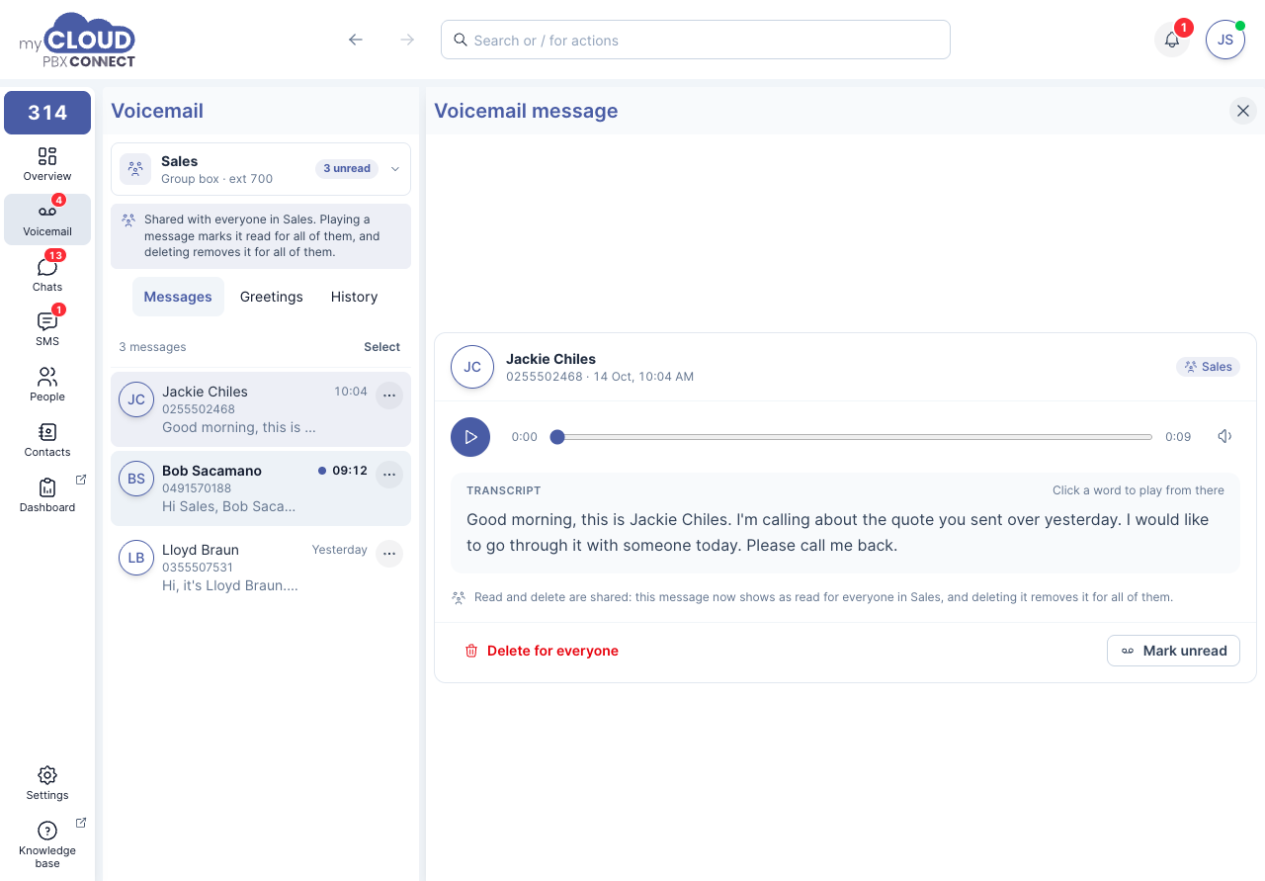
Task: Open Lloyd Braun voicemail in list
Action: click(x=261, y=568)
